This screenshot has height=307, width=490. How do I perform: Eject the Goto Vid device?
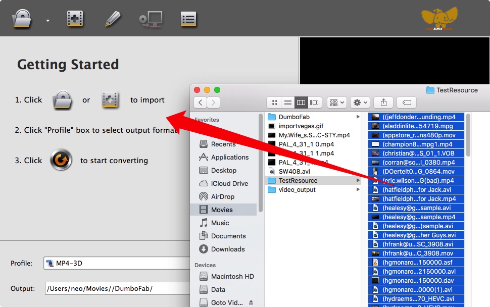pyautogui.click(x=252, y=302)
